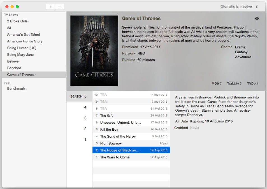This screenshot has width=267, height=189.
Task: Open the gear settings for Game of Thrones
Action: 257,19
